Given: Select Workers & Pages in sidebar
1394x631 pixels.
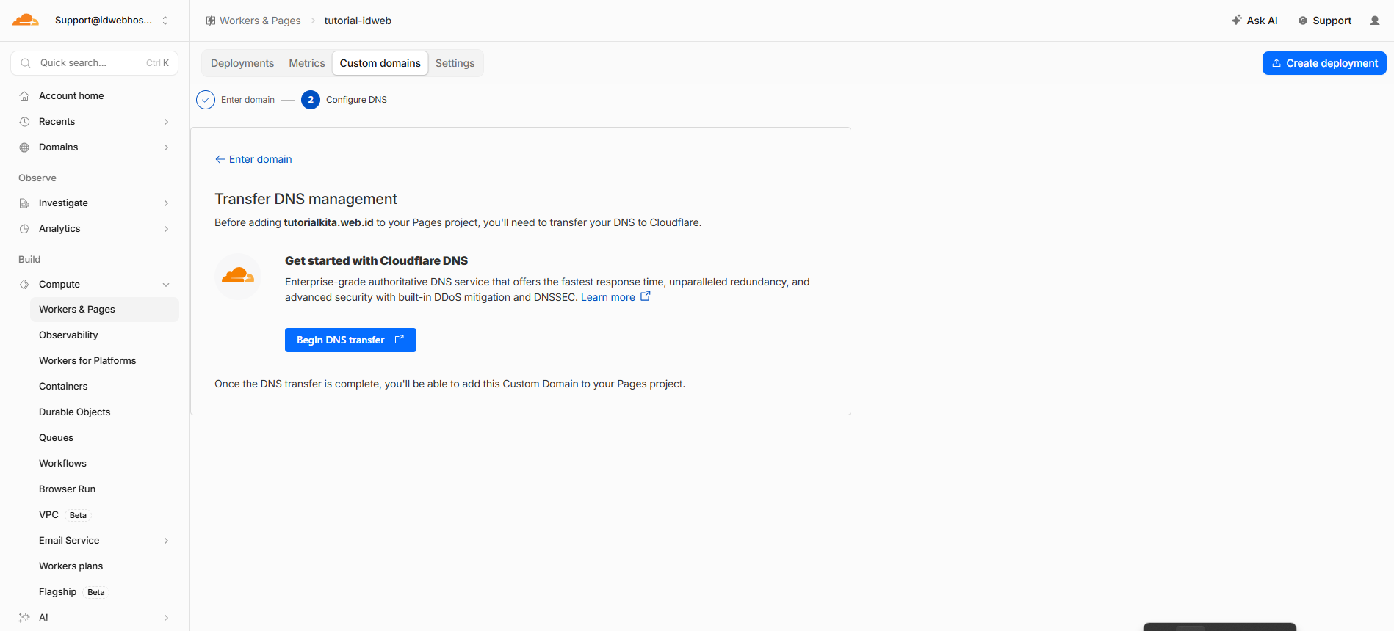Looking at the screenshot, I should click(x=104, y=310).
